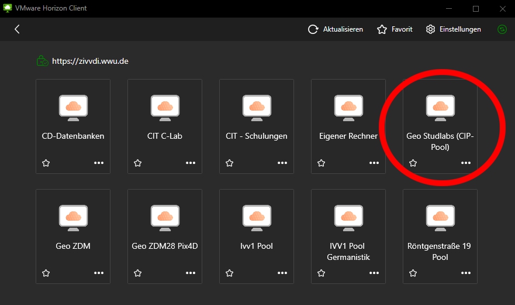Viewport: 515px width, 305px height.
Task: Click the Aktualisieren refresh button
Action: [336, 29]
